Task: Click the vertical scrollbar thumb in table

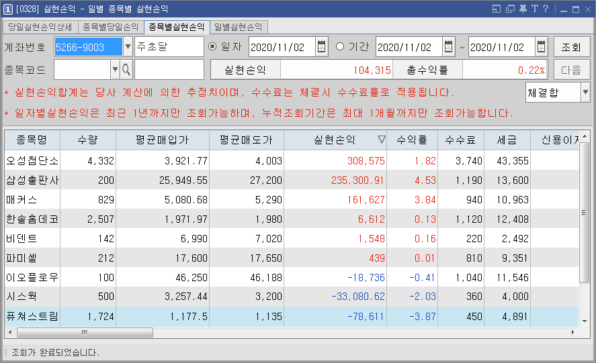Action: [x=584, y=212]
